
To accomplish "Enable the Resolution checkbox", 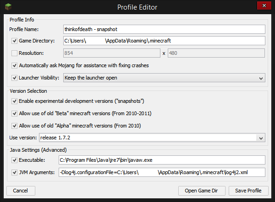I will coord(15,53).
